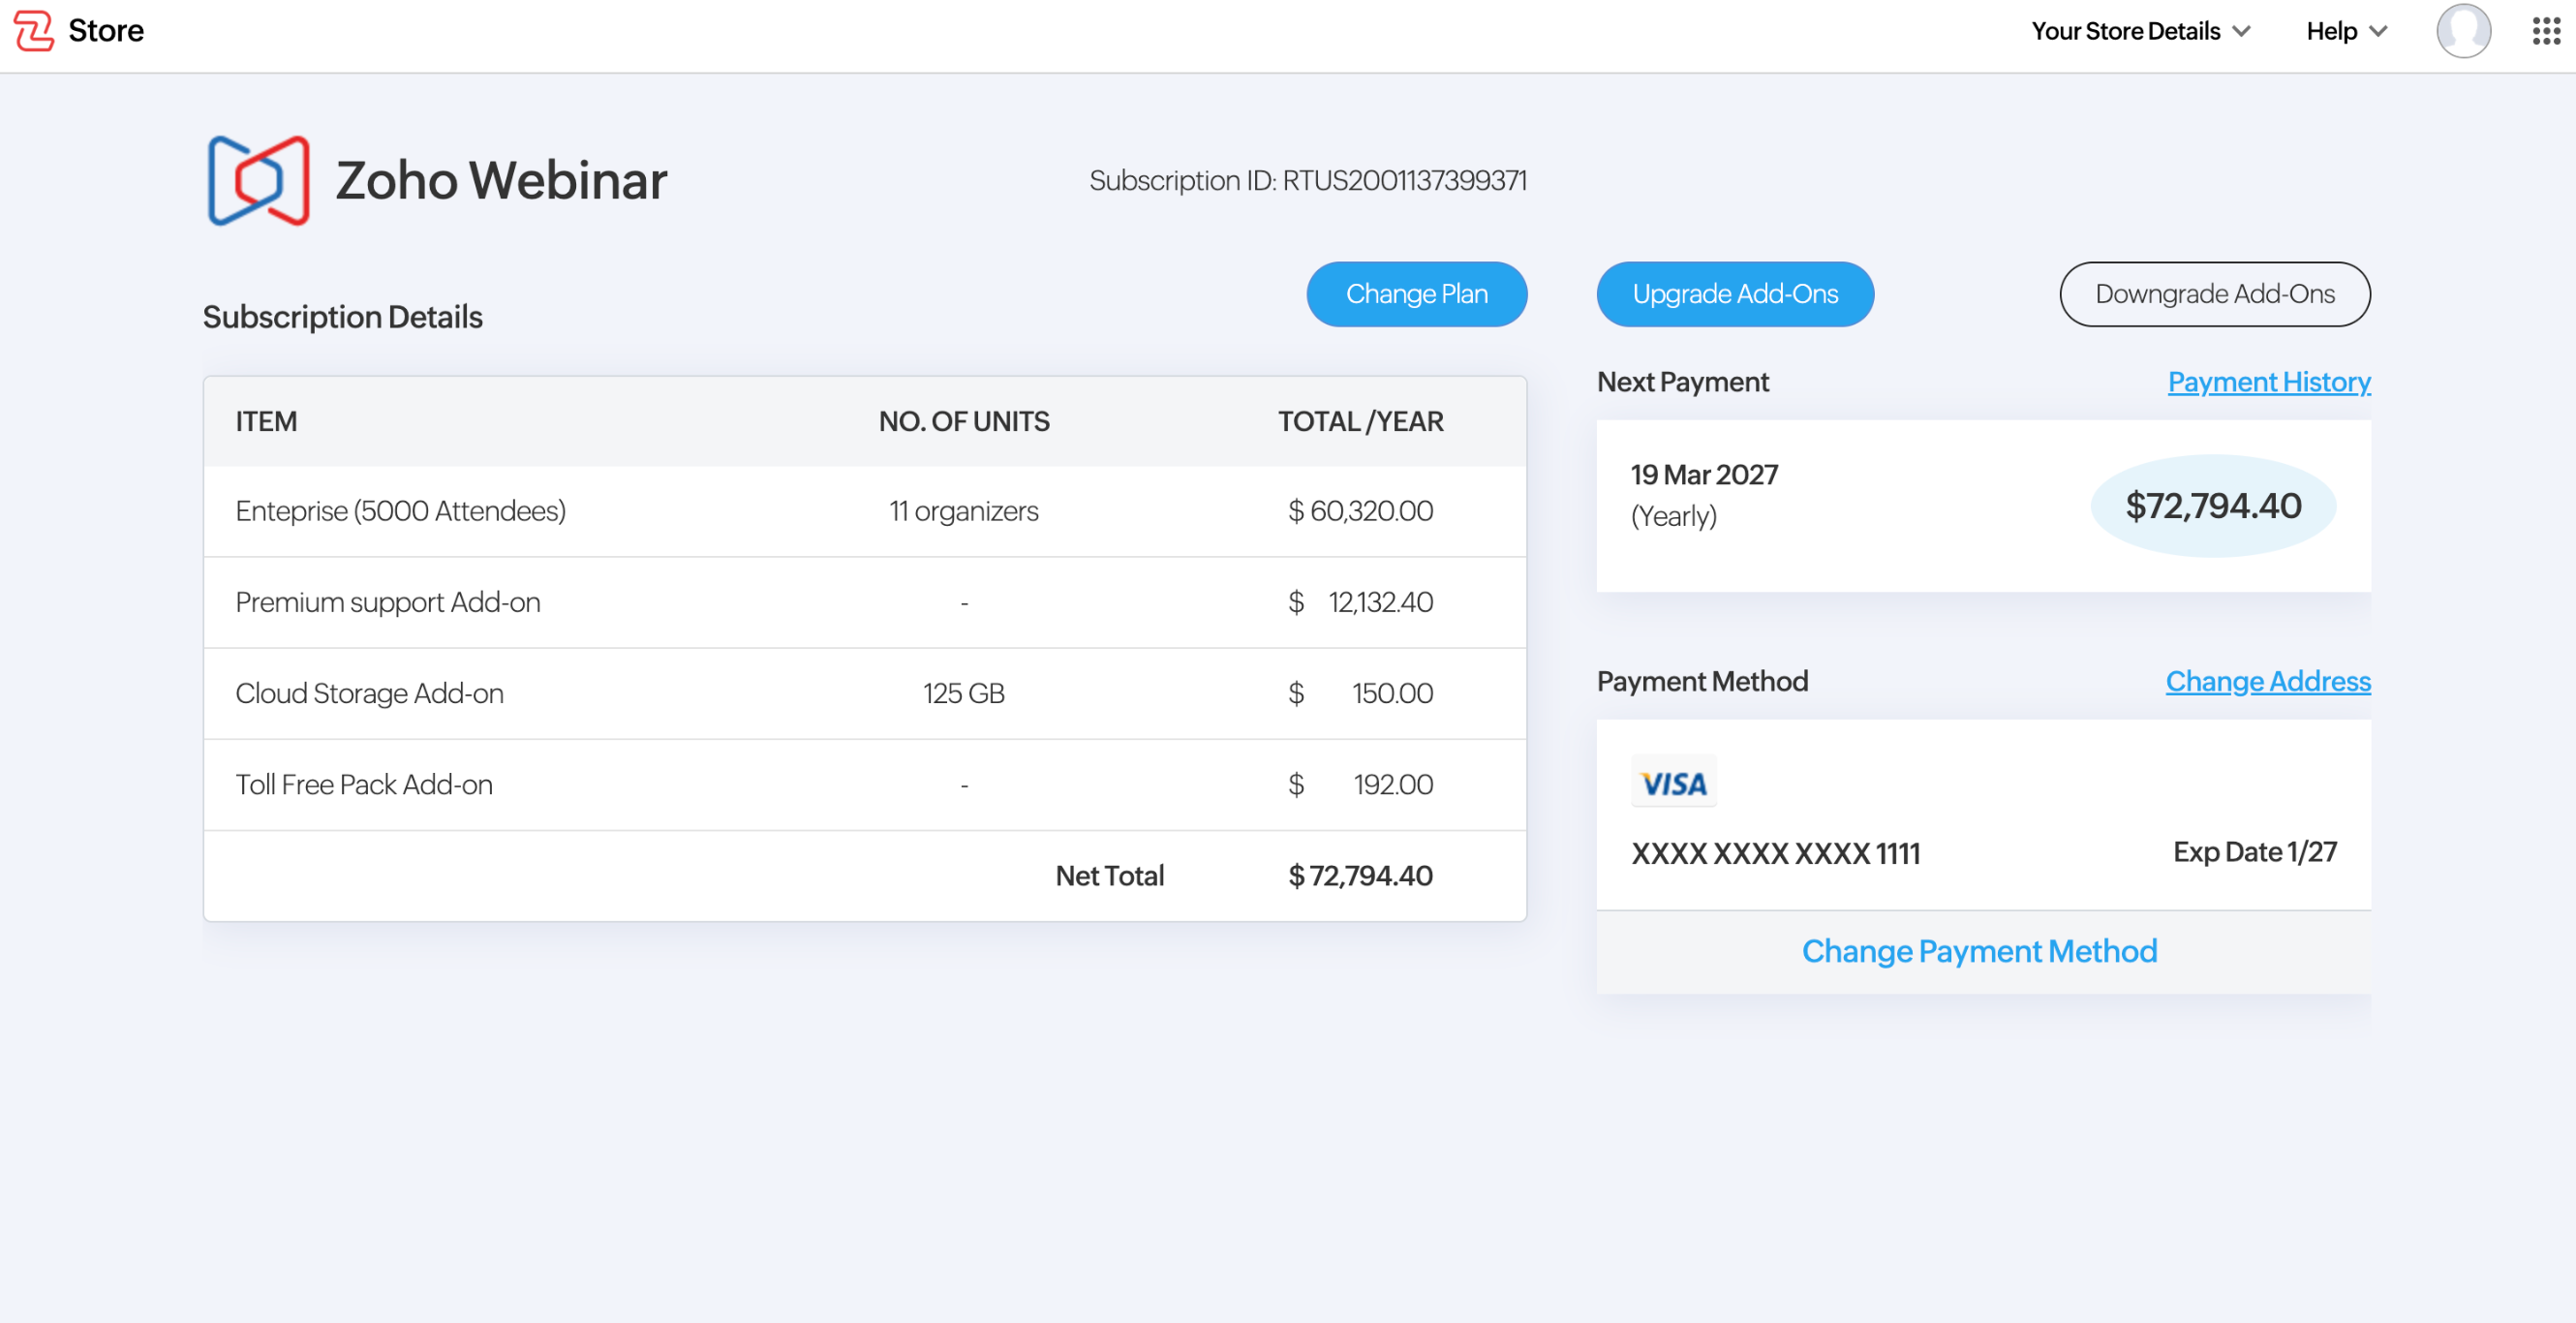The width and height of the screenshot is (2576, 1323).
Task: Click the Zoho Webinar product logo
Action: click(258, 181)
